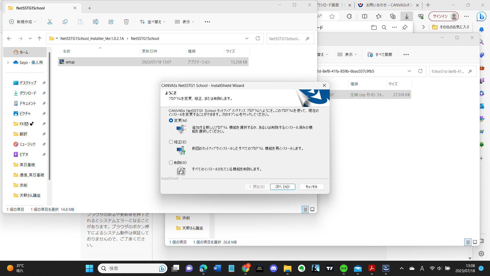Open the See more ellipsis in front Explorer toolbar
The height and width of the screenshot is (276, 490).
(x=207, y=22)
